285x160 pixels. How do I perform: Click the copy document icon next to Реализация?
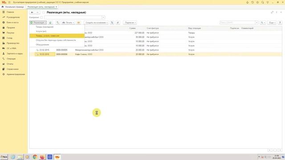coord(50,23)
